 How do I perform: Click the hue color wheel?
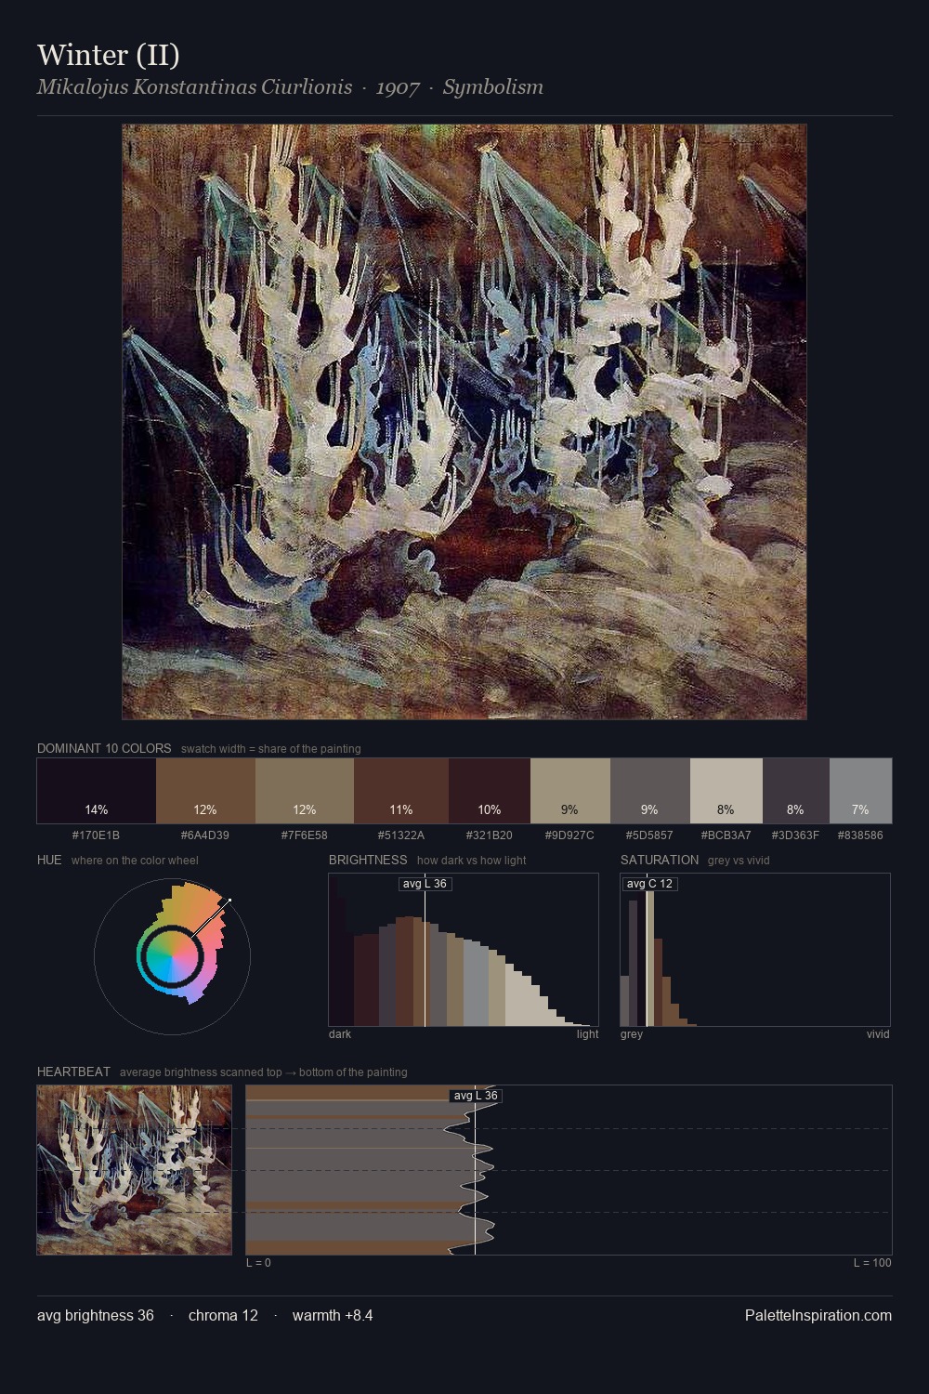172,956
